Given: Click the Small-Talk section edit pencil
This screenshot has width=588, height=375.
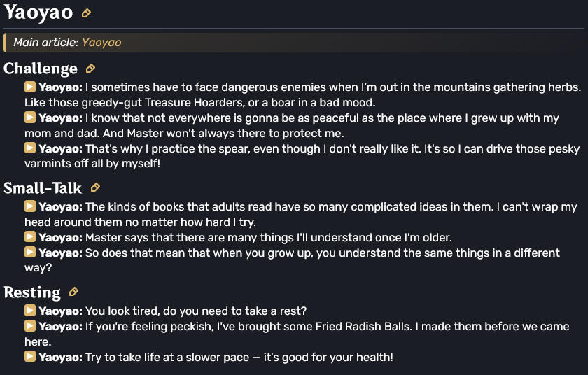Looking at the screenshot, I should pyautogui.click(x=95, y=187).
